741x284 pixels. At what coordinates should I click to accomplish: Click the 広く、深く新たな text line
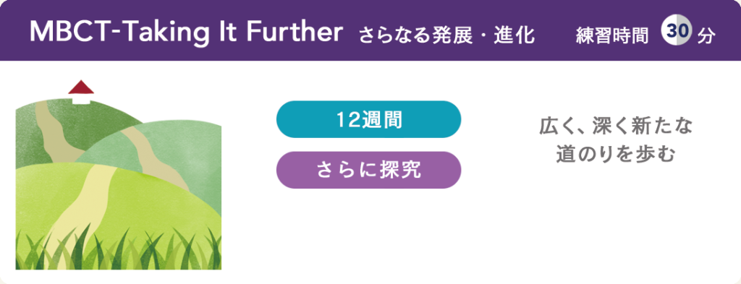616,127
